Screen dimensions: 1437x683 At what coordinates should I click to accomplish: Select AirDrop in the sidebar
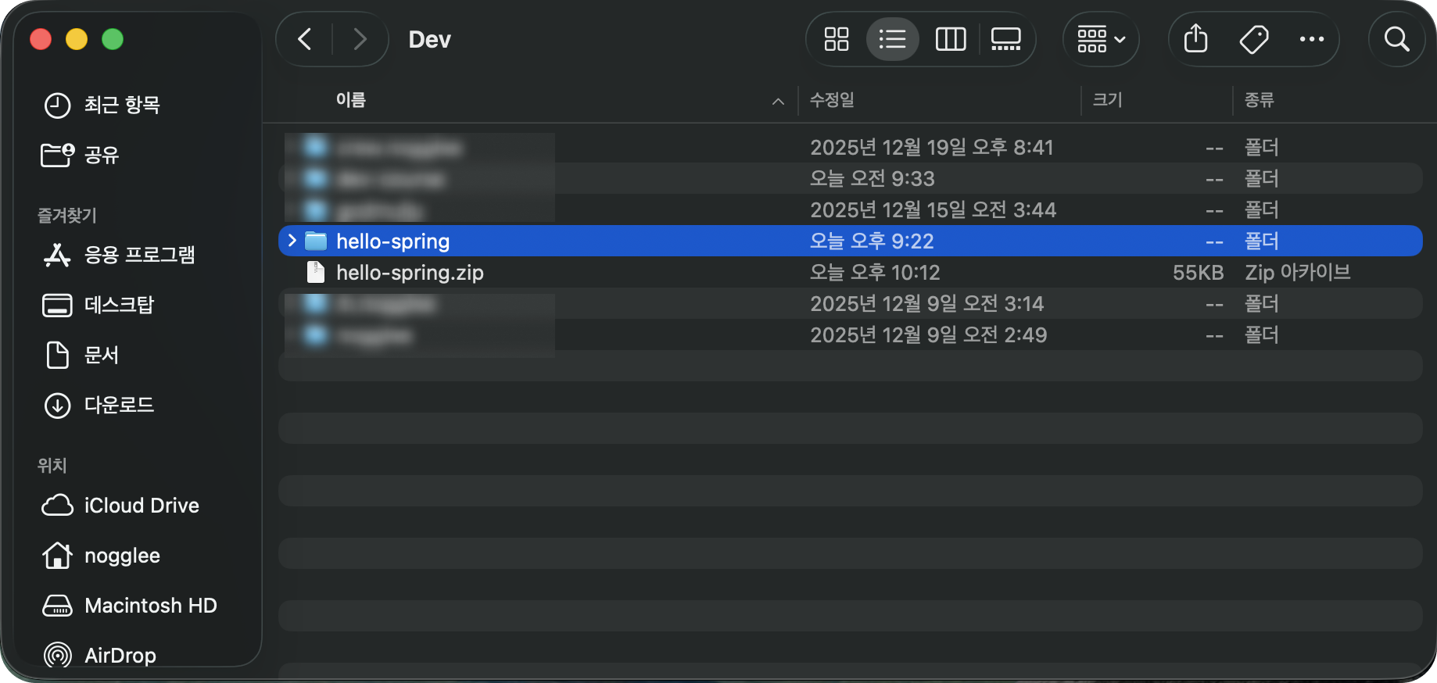(x=119, y=655)
